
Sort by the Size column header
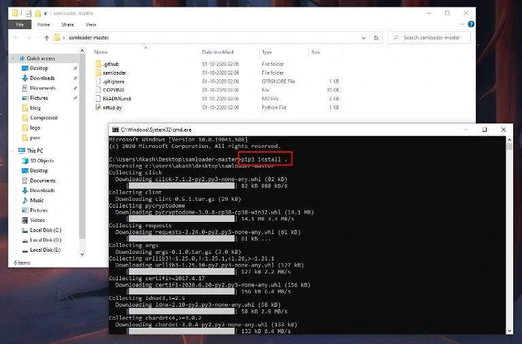tap(315, 52)
